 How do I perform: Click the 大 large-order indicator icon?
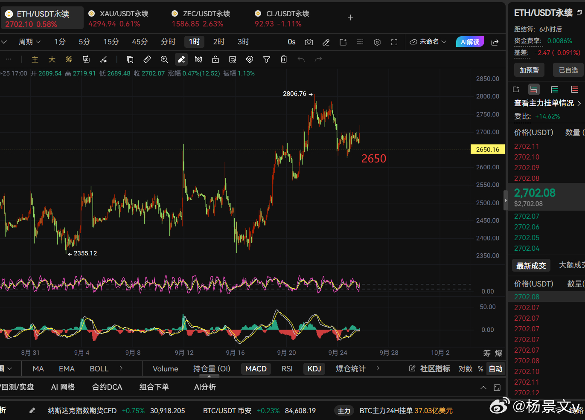tap(52, 60)
